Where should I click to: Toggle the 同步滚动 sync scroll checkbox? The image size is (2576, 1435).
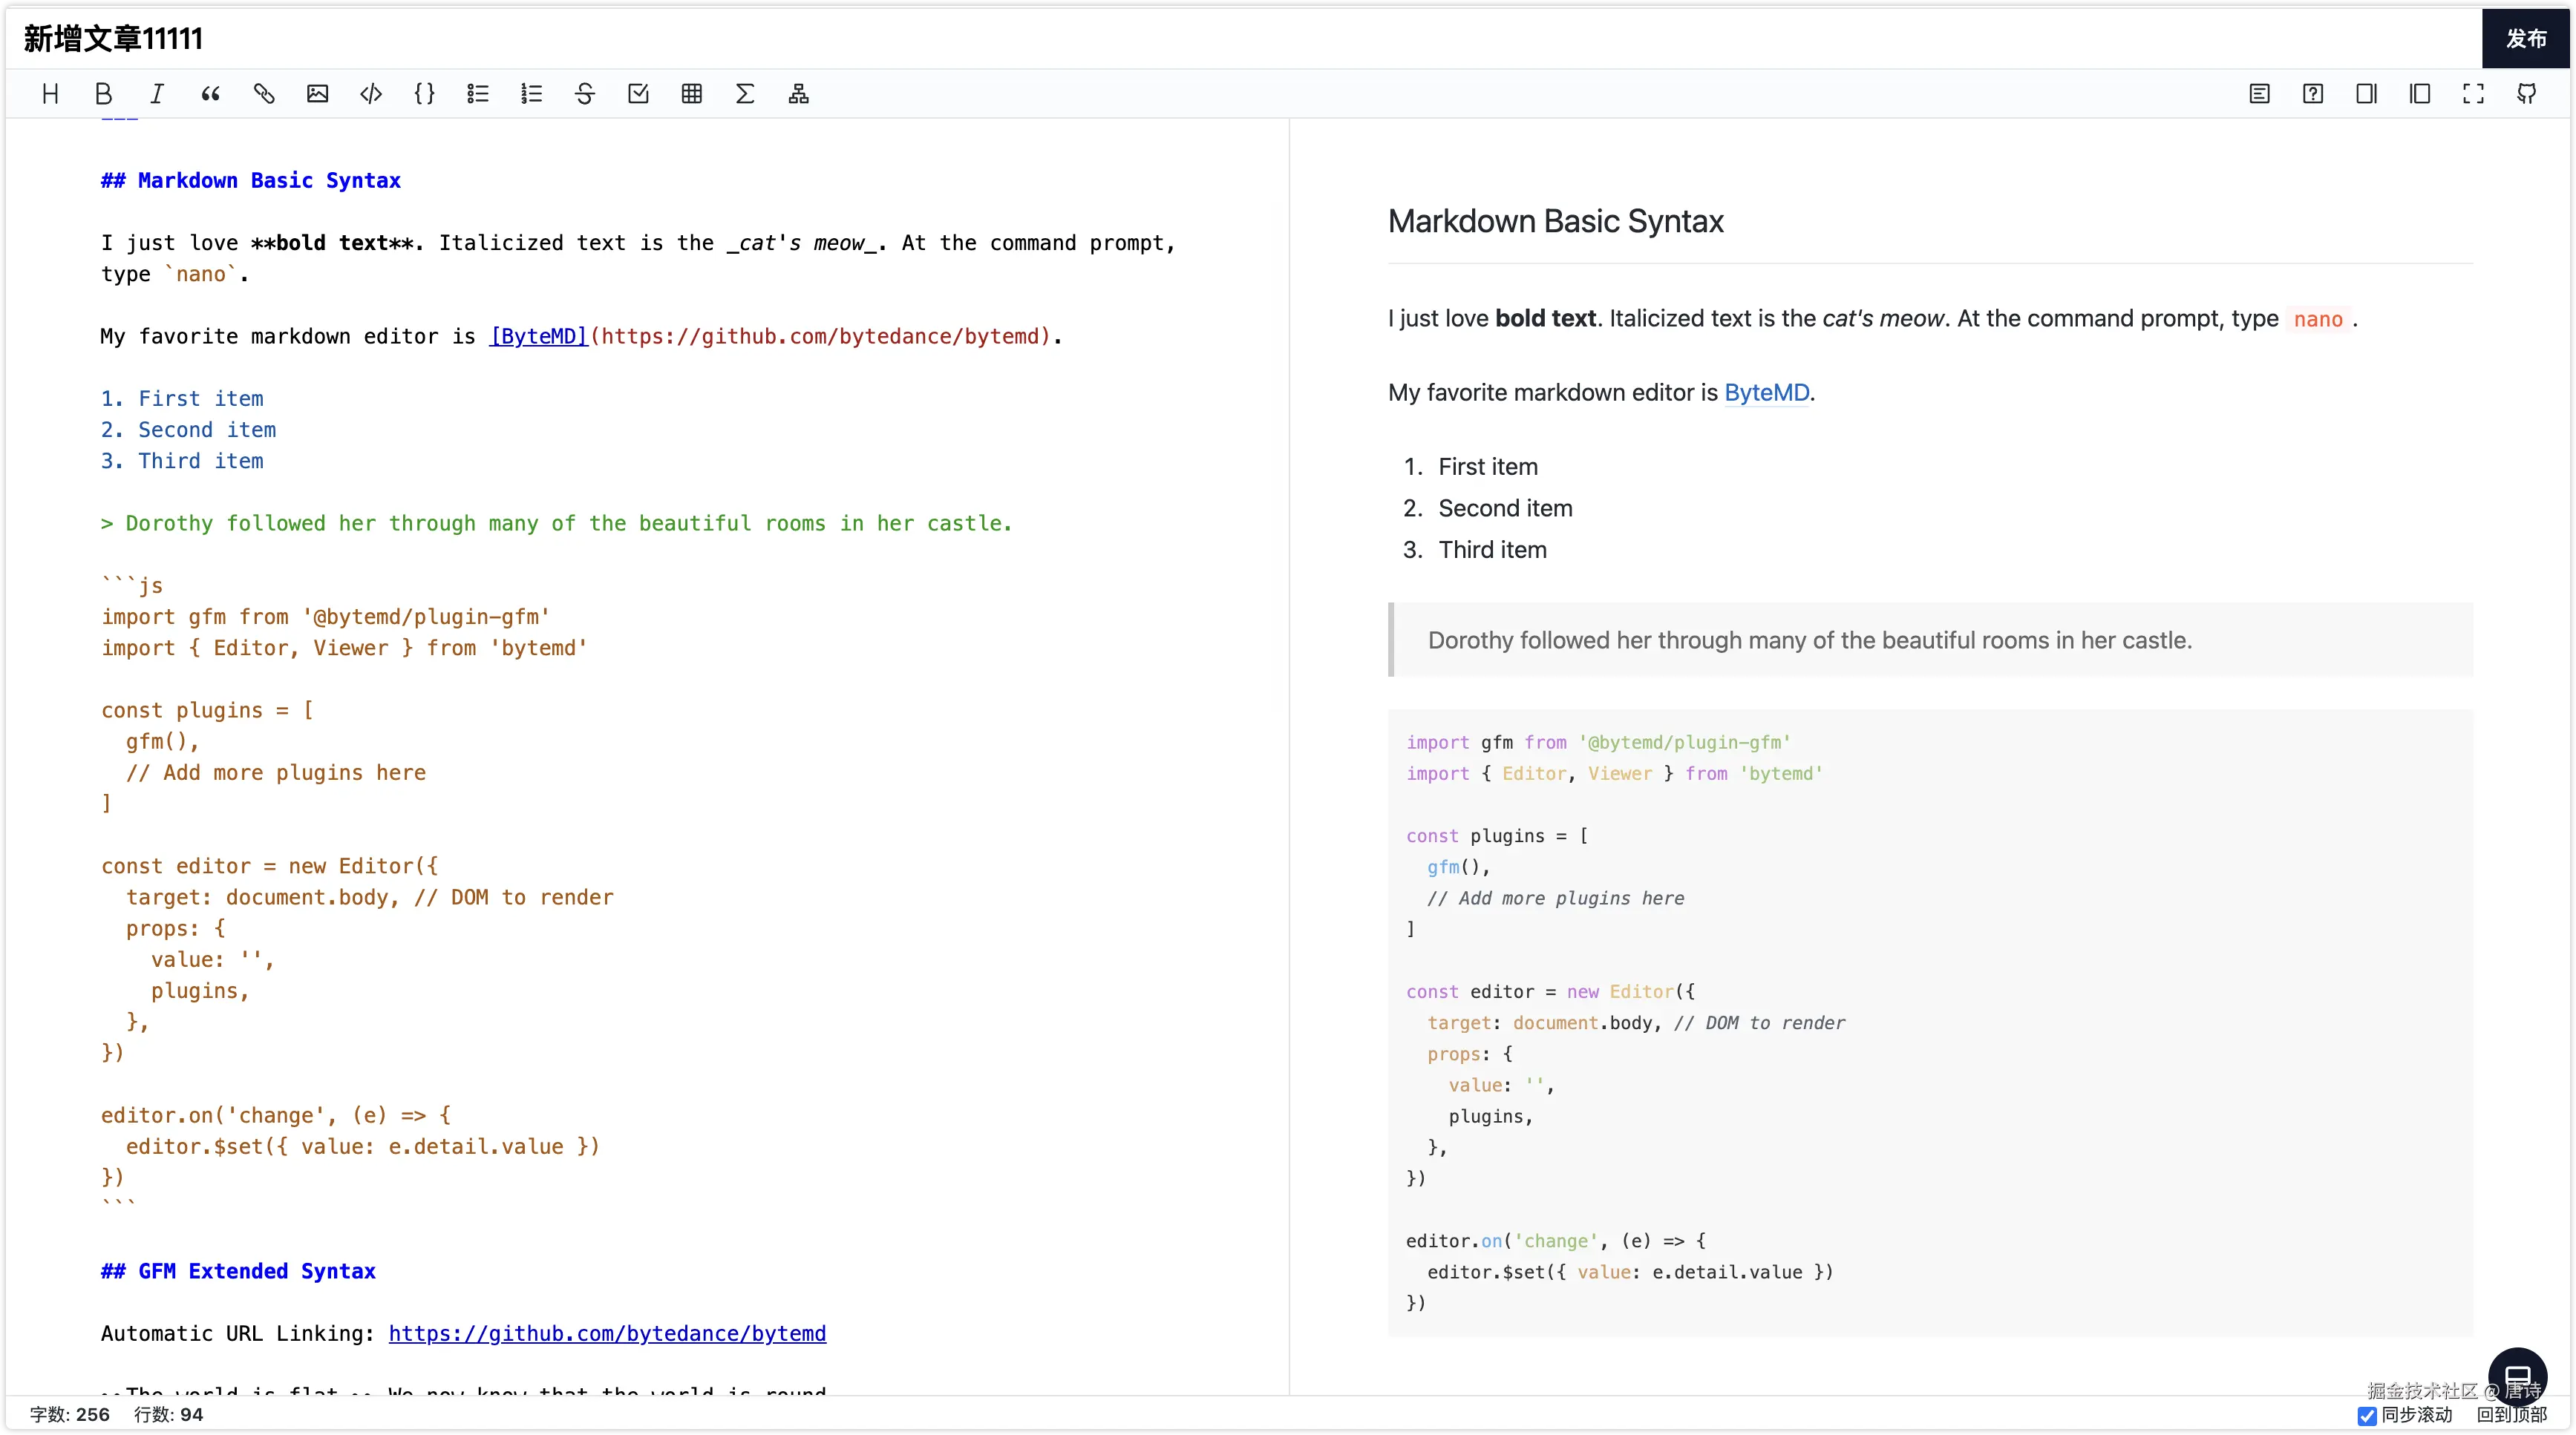click(2367, 1415)
